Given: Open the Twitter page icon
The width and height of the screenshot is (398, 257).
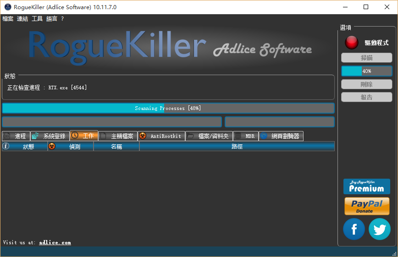Looking at the screenshot, I should (380, 229).
